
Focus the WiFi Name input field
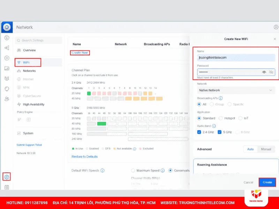click(236, 57)
